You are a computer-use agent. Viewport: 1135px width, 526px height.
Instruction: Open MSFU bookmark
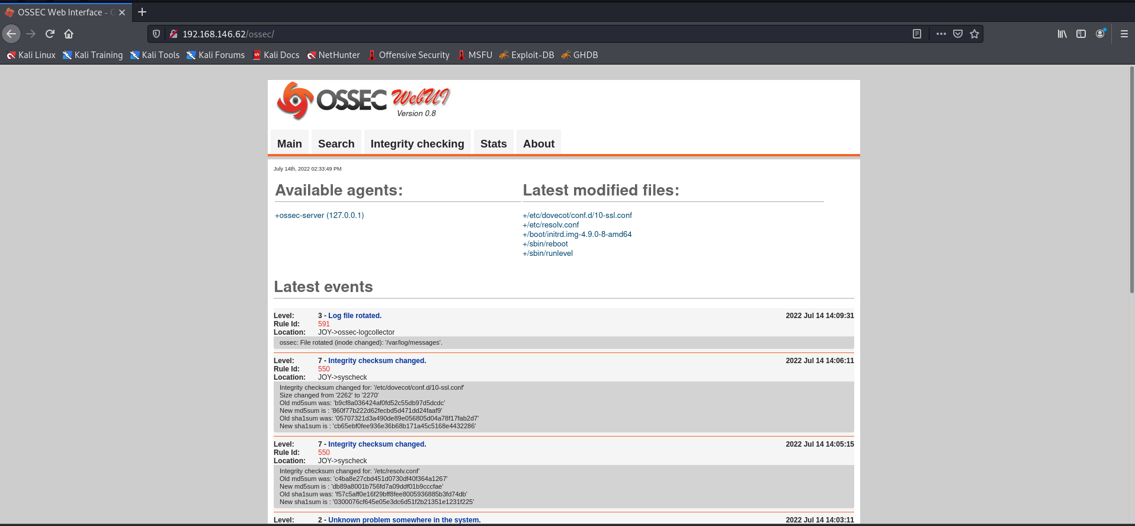[x=474, y=55]
